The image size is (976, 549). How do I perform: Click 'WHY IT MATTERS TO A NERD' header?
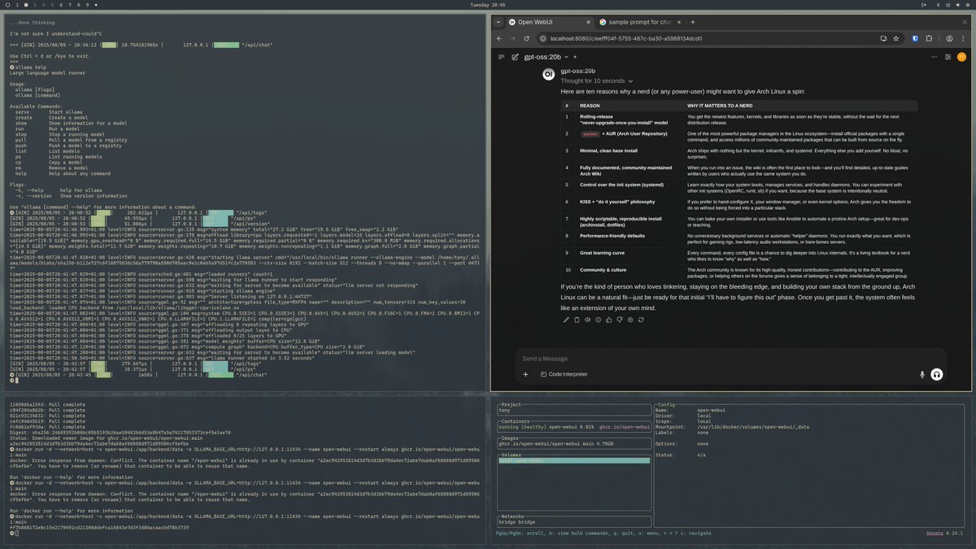coord(727,106)
